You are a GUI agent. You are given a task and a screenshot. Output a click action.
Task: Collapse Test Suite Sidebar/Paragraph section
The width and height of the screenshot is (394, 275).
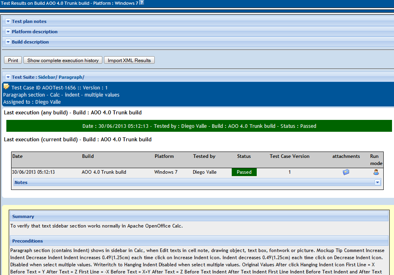point(8,77)
